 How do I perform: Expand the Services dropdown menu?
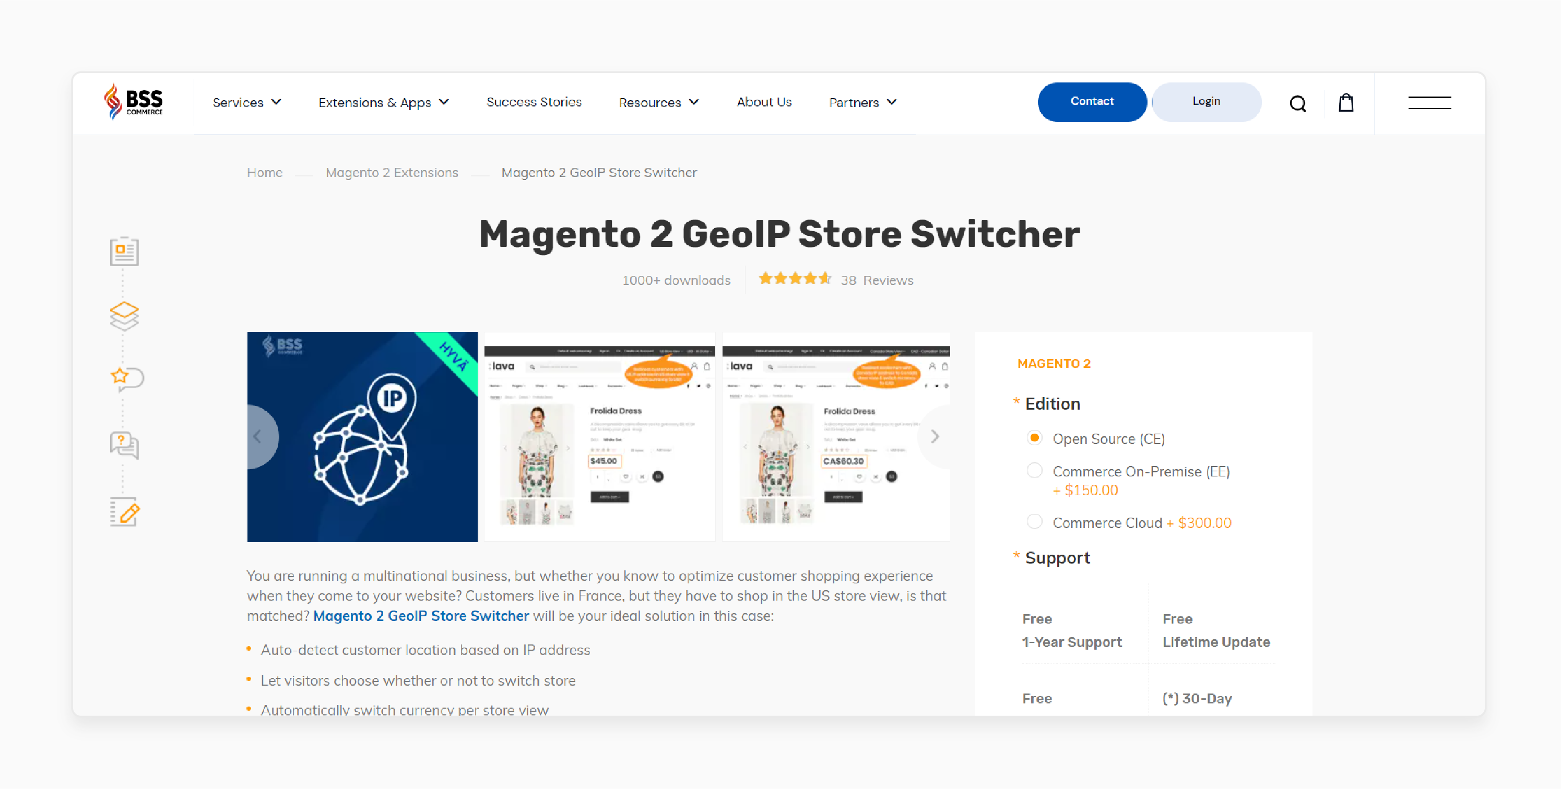click(x=246, y=102)
